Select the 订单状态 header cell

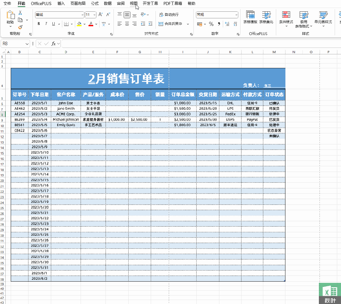274,94
